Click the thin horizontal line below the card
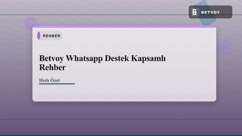Screen dimensions: 242x136 121,119
